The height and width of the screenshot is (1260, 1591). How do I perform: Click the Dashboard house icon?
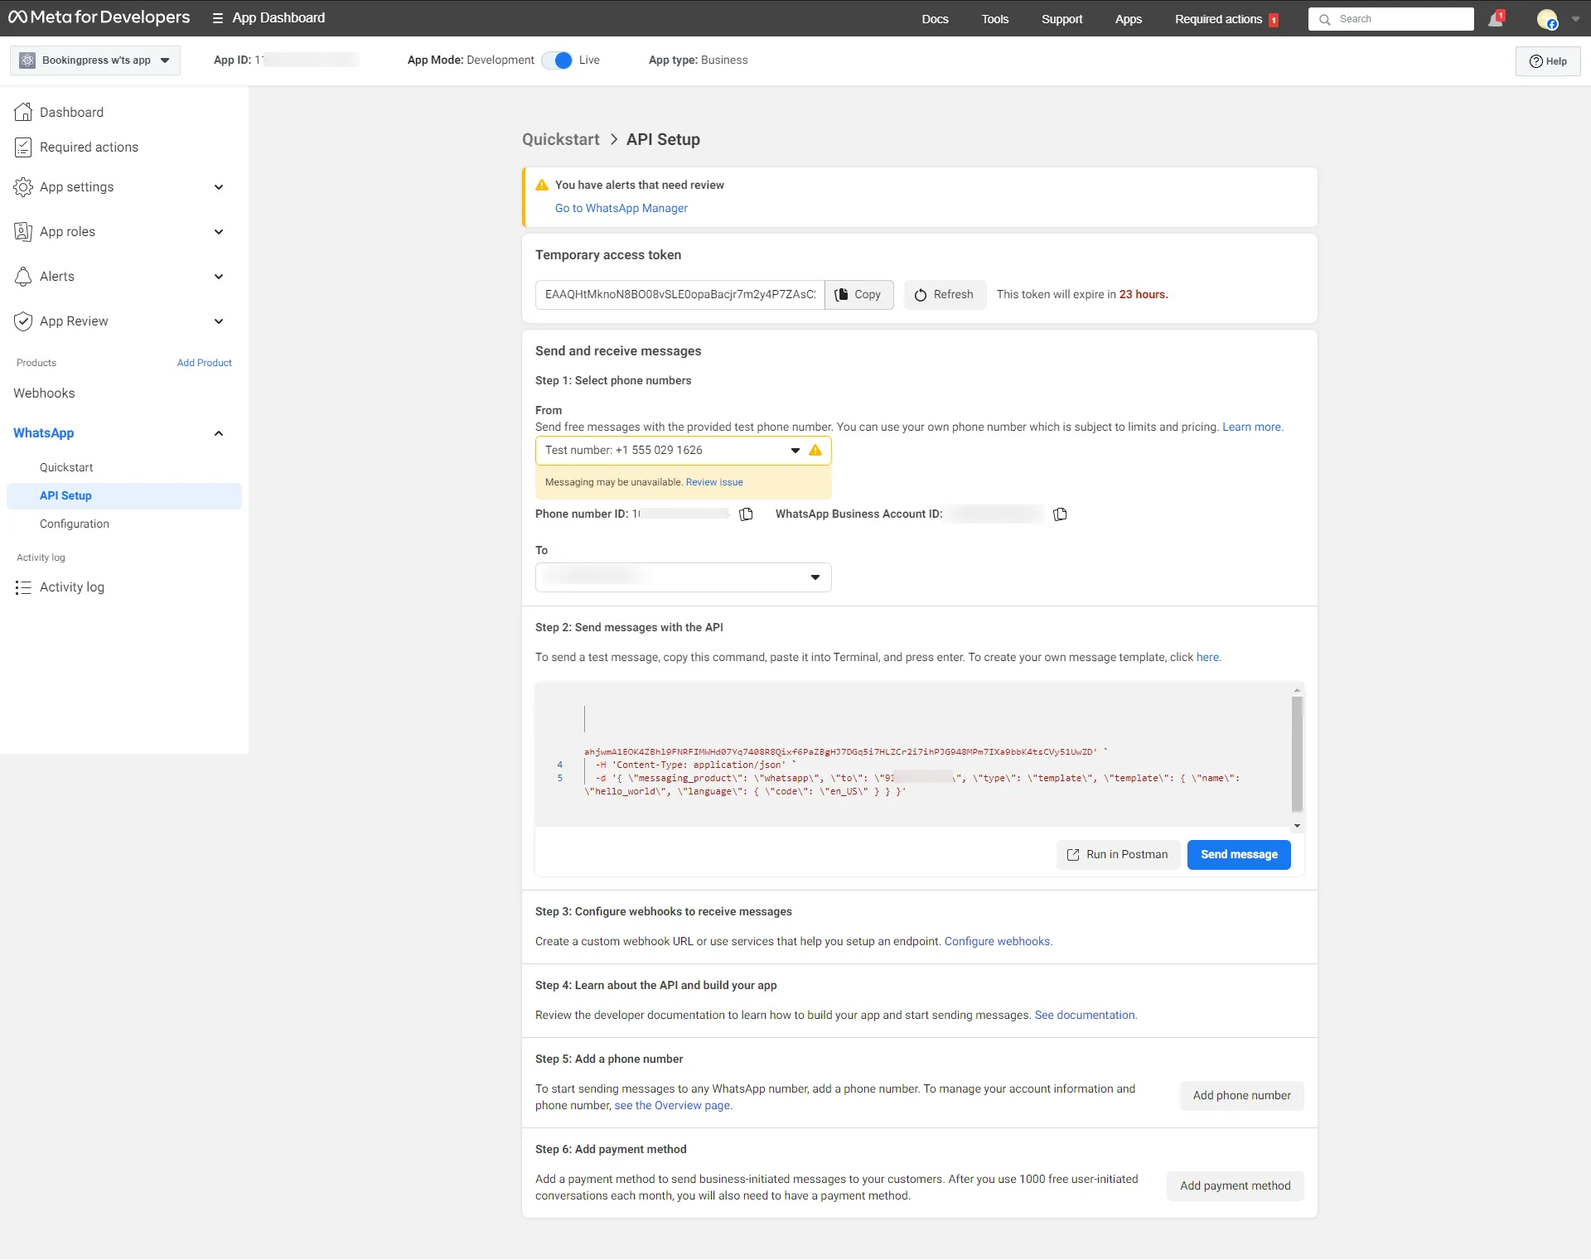pos(23,112)
